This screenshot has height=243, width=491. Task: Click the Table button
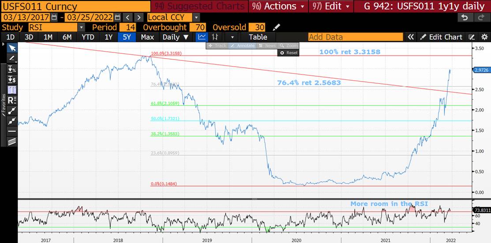coord(258,37)
